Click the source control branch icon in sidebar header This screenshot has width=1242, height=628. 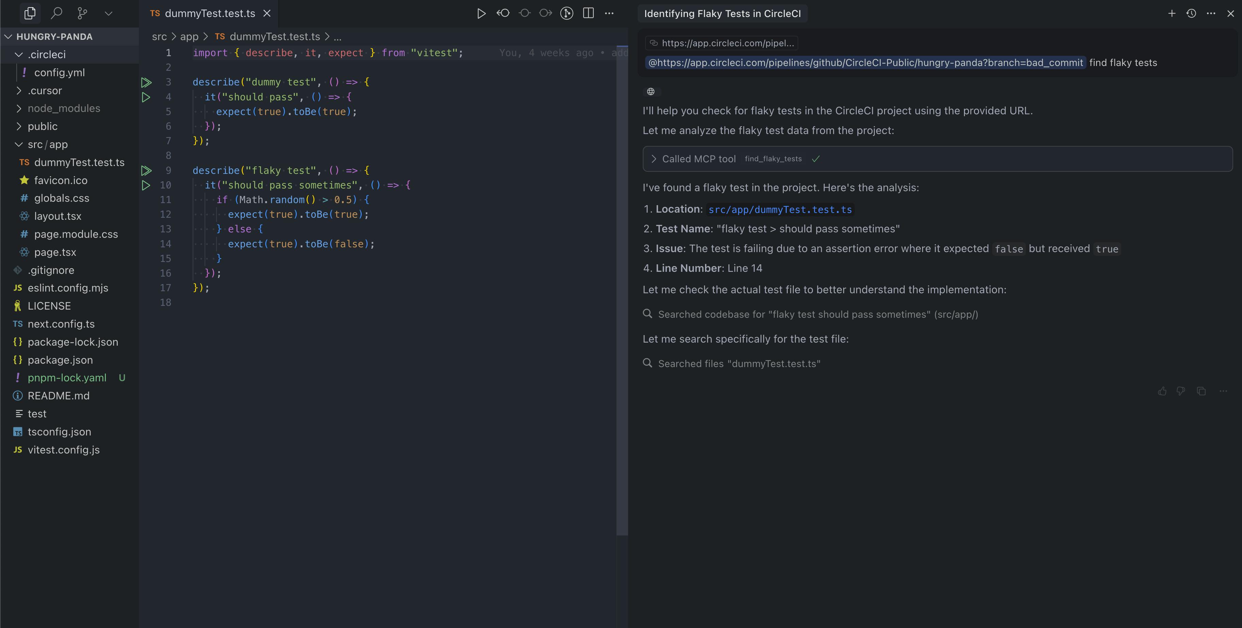(82, 13)
